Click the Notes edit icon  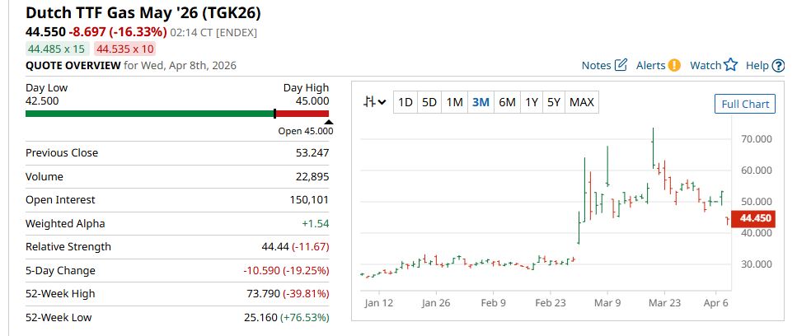[x=621, y=65]
